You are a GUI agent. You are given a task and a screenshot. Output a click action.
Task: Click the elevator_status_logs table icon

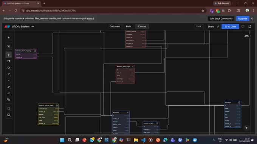pos(133,67)
